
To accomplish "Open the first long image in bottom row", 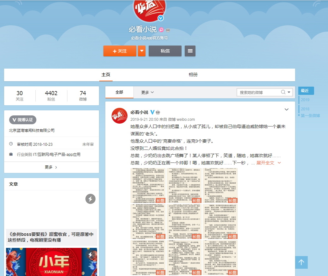I will tap(148, 258).
